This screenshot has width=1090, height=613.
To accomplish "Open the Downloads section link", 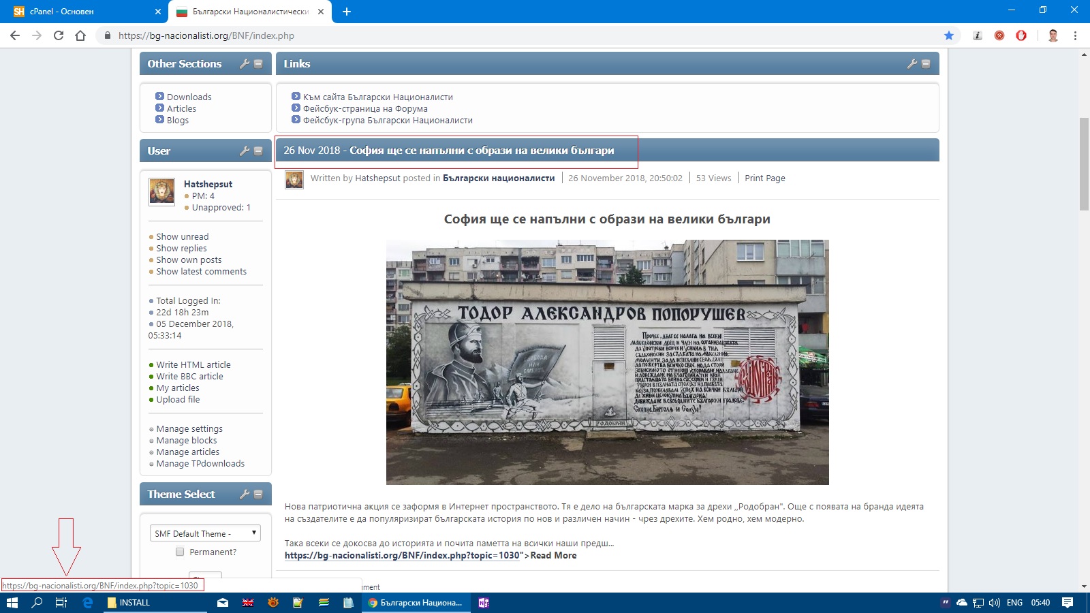I will click(189, 97).
